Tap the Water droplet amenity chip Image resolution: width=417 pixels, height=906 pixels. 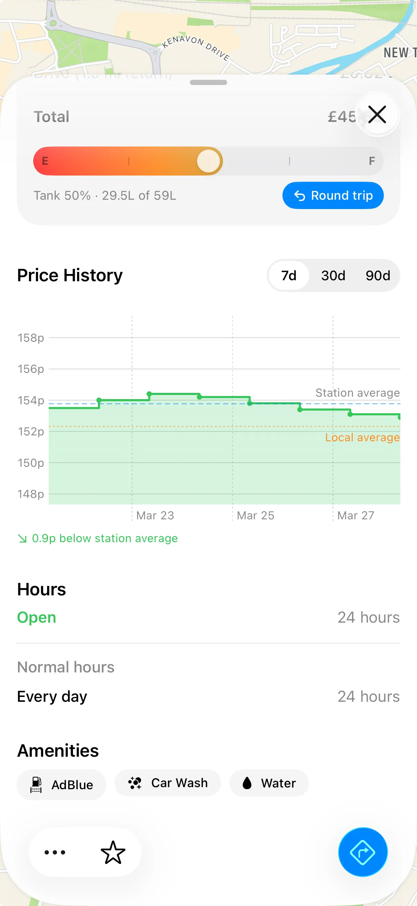tap(269, 783)
